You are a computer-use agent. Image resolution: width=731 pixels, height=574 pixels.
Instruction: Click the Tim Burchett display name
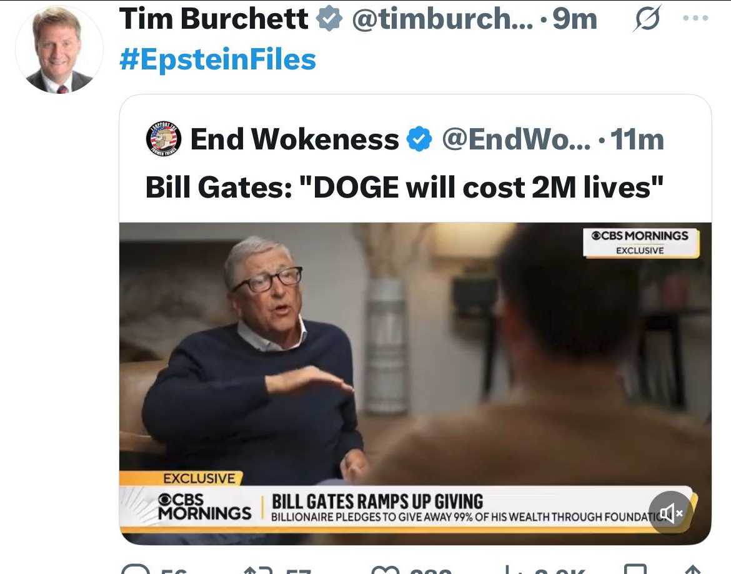coord(214,19)
